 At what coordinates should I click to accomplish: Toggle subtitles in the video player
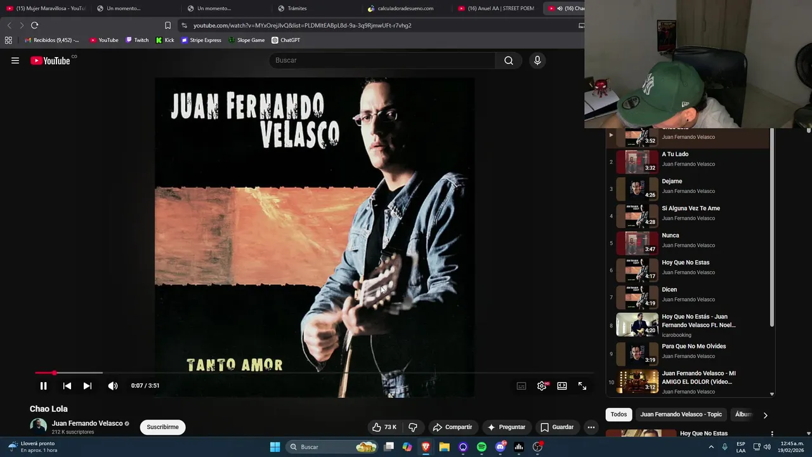[x=521, y=386]
